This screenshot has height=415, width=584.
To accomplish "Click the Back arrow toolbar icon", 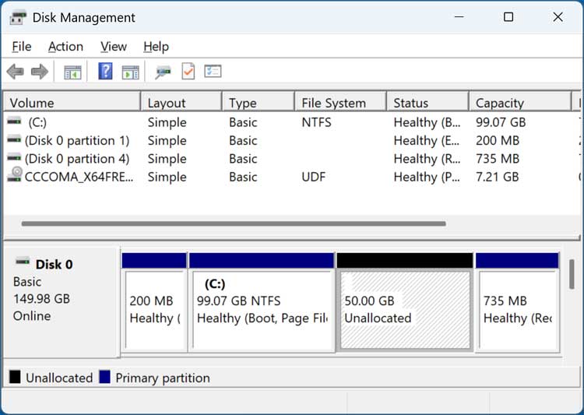I will [x=16, y=71].
